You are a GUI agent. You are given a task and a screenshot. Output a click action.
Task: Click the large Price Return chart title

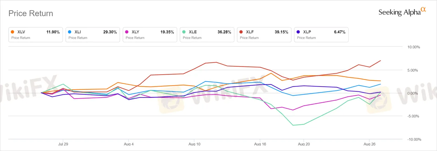(x=31, y=14)
